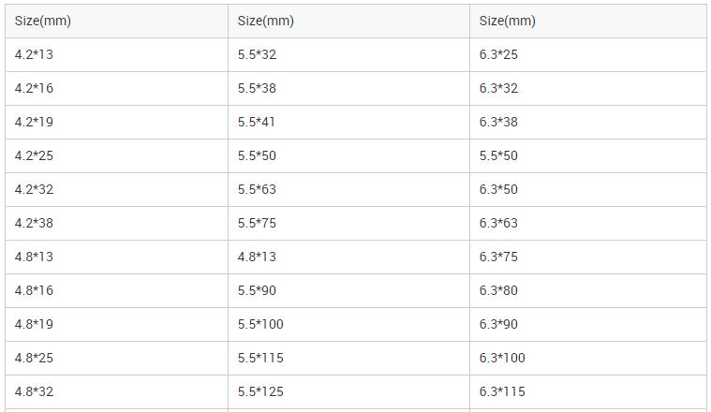
Task: Click the 6.3*38 cell
Action: (x=587, y=123)
